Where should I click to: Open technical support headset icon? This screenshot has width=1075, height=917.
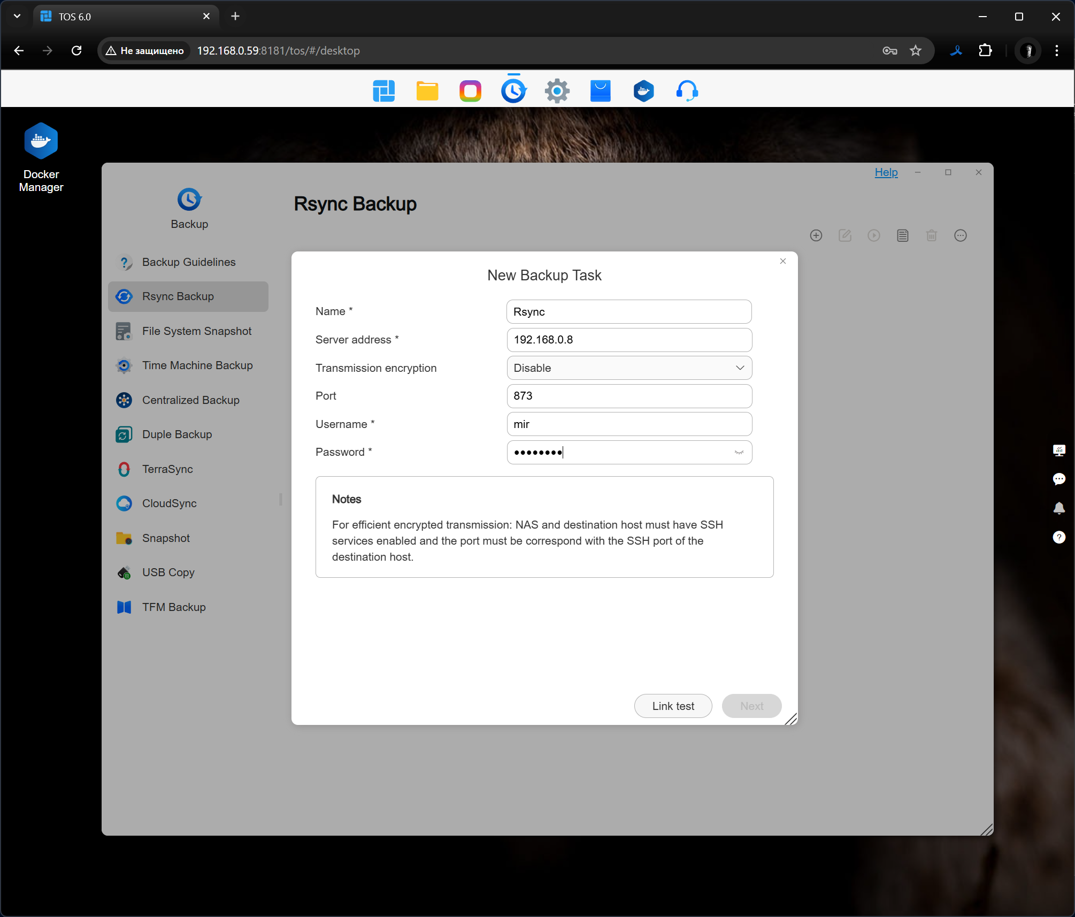[687, 91]
